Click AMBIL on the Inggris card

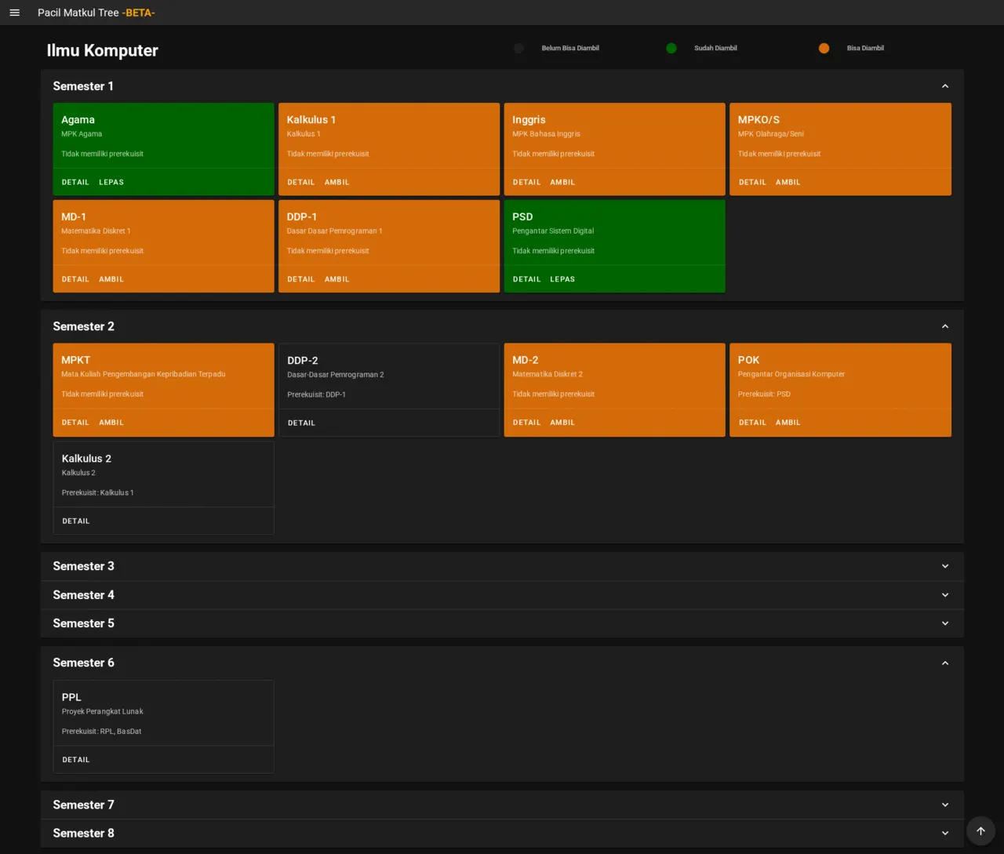tap(562, 182)
